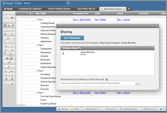Image resolution: width=167 pixels, height=113 pixels.
Task: Apply Italic text formatting
Action: tap(12, 46)
